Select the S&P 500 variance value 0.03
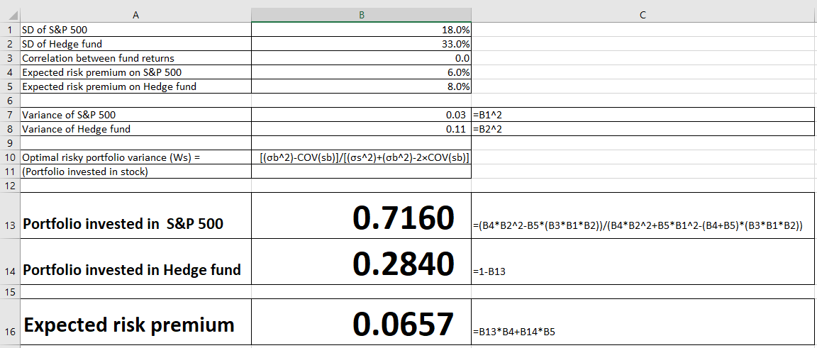The width and height of the screenshot is (817, 348). pos(361,115)
